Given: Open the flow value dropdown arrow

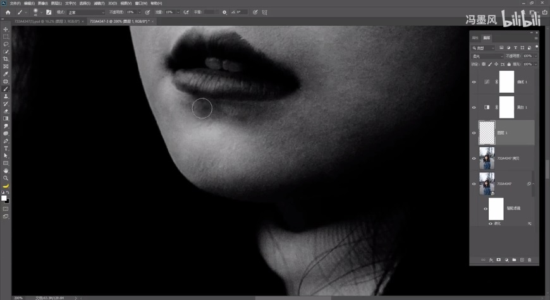Looking at the screenshot, I should coord(178,12).
